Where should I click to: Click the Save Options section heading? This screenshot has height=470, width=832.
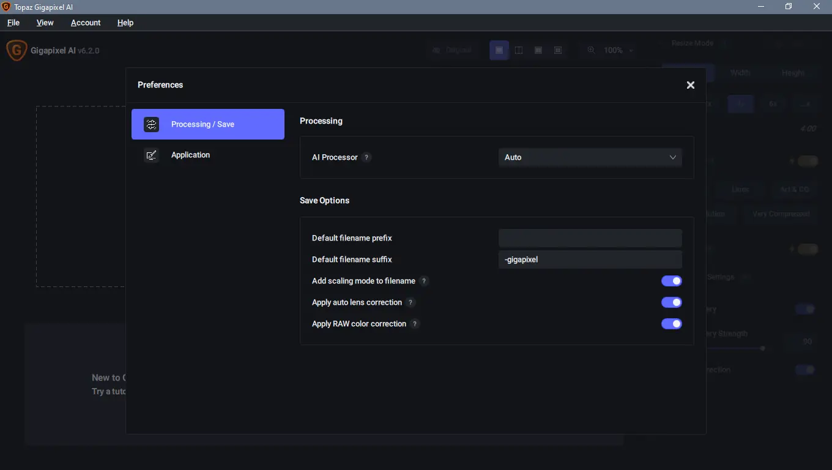point(325,201)
